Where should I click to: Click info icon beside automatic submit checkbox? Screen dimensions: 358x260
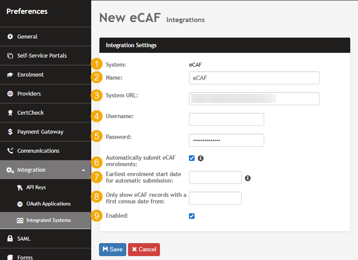click(201, 158)
